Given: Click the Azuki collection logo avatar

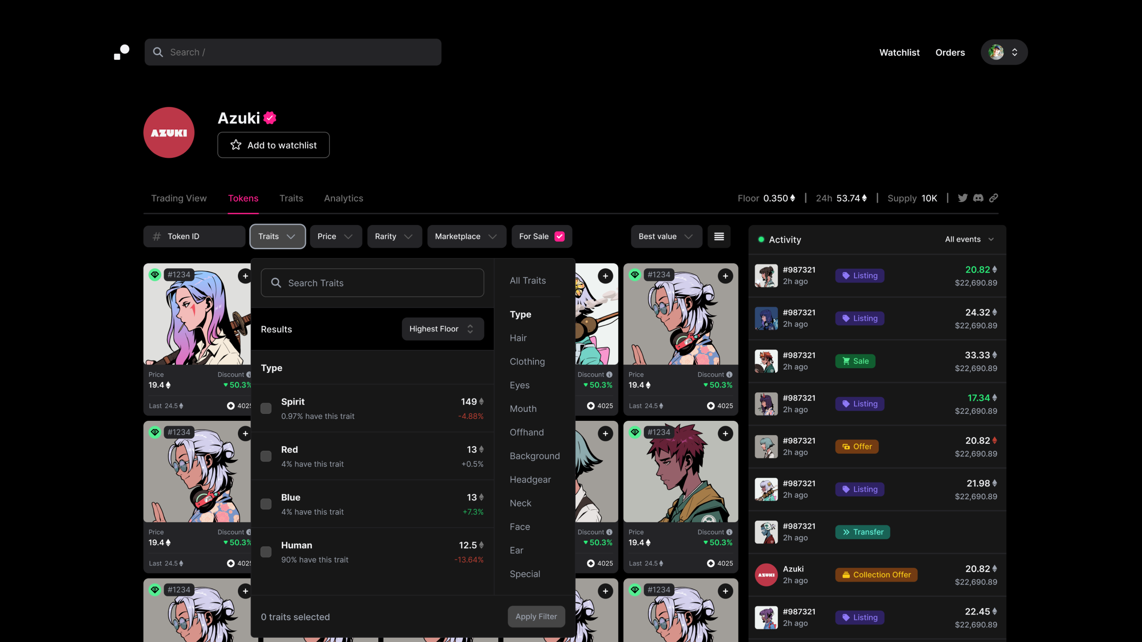Looking at the screenshot, I should 169,133.
